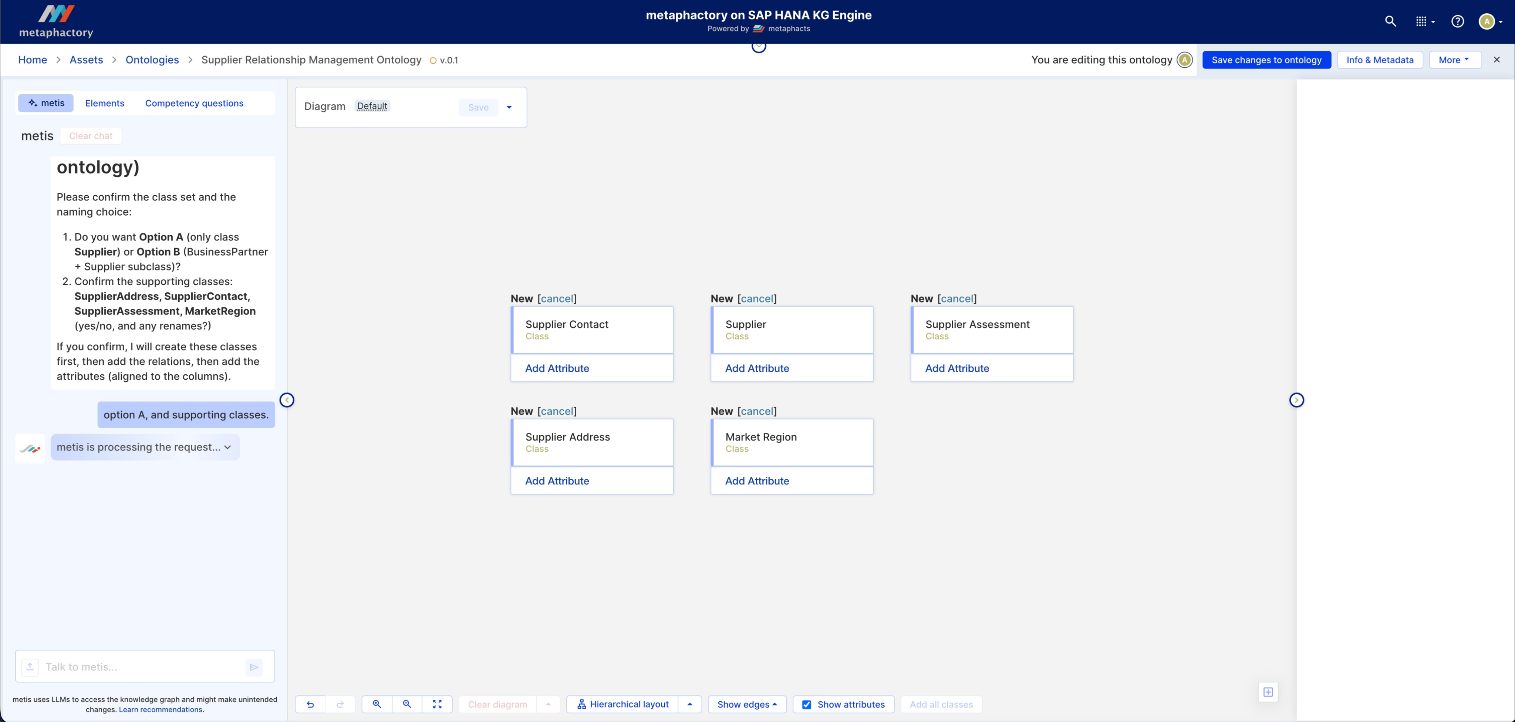
Task: Open the apps grid menu
Action: [1424, 22]
